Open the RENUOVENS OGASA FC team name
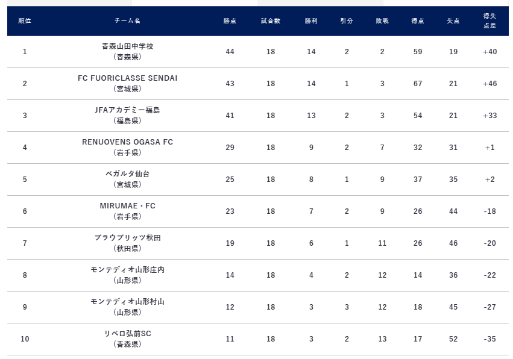 [127, 142]
